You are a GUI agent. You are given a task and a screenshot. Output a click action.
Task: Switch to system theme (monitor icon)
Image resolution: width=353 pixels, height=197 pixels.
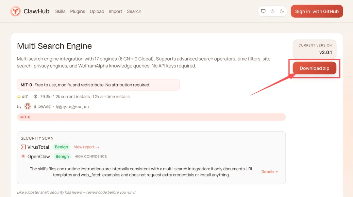point(263,11)
